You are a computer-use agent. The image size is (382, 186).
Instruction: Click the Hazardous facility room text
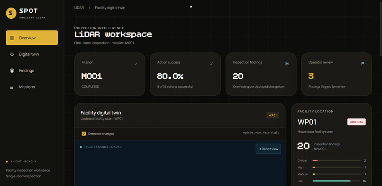click(x=315, y=132)
